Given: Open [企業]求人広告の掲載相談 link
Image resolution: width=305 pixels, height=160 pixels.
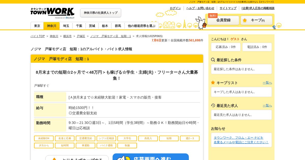Looking at the screenshot, I should tap(258, 8).
